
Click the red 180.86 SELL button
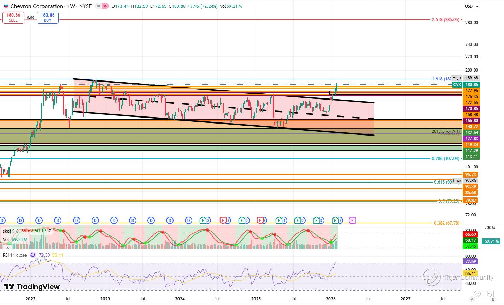pyautogui.click(x=13, y=17)
